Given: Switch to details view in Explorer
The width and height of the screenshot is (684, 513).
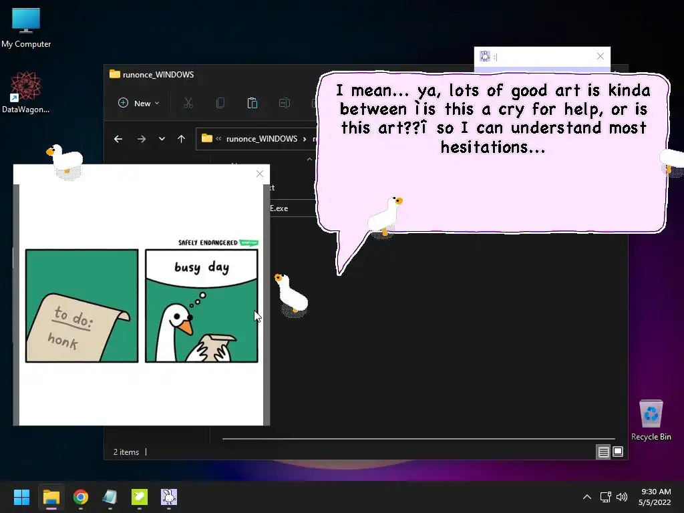Looking at the screenshot, I should 603,452.
